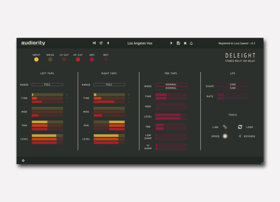Open lower LFO SHAPE selector SINE
280x202 pixels.
coord(233,88)
